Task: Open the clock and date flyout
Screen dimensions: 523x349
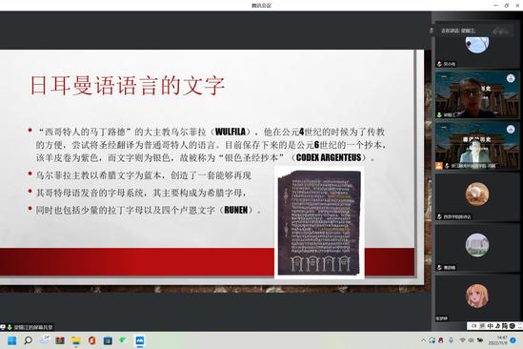Action: point(498,340)
